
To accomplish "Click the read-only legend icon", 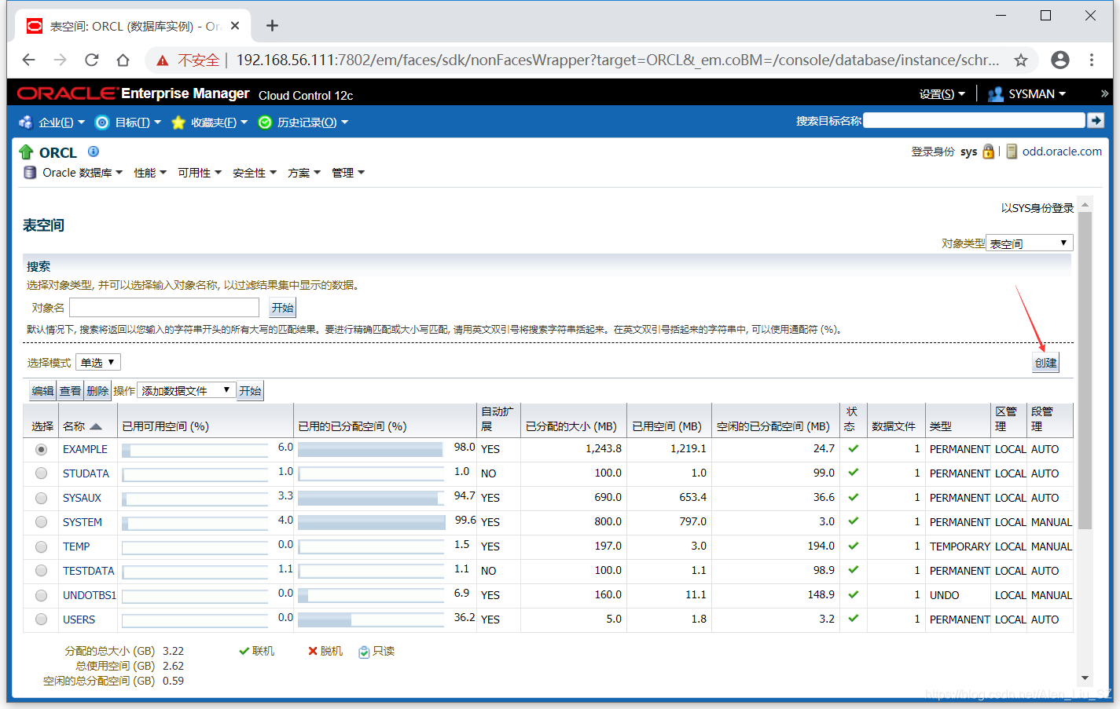I will (364, 652).
